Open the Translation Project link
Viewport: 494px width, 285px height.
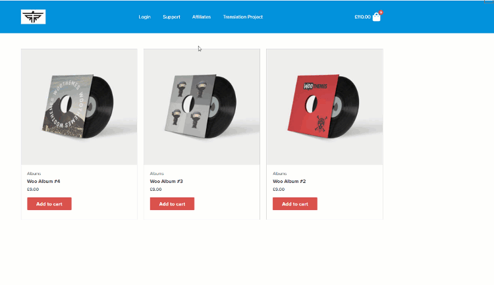243,17
